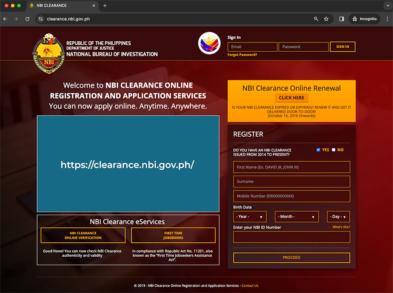This screenshot has width=393, height=293.
Task: Click the NBI seal logo
Action: click(x=49, y=53)
